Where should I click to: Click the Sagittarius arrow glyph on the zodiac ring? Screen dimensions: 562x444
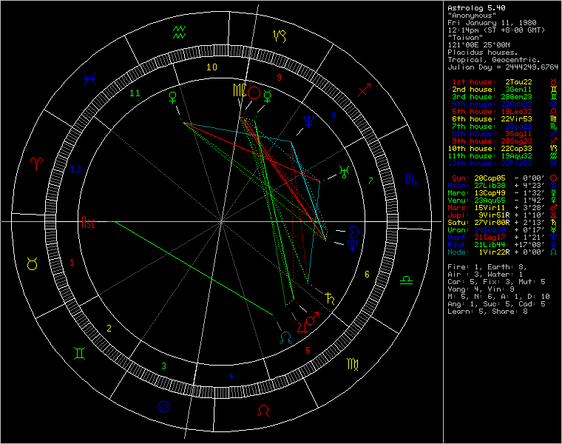pos(364,90)
